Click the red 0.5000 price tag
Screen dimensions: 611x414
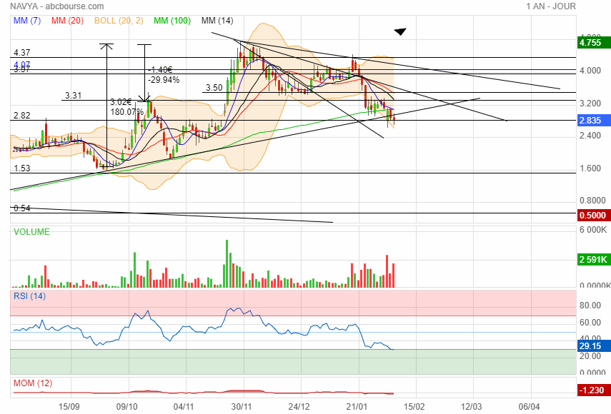click(x=592, y=215)
